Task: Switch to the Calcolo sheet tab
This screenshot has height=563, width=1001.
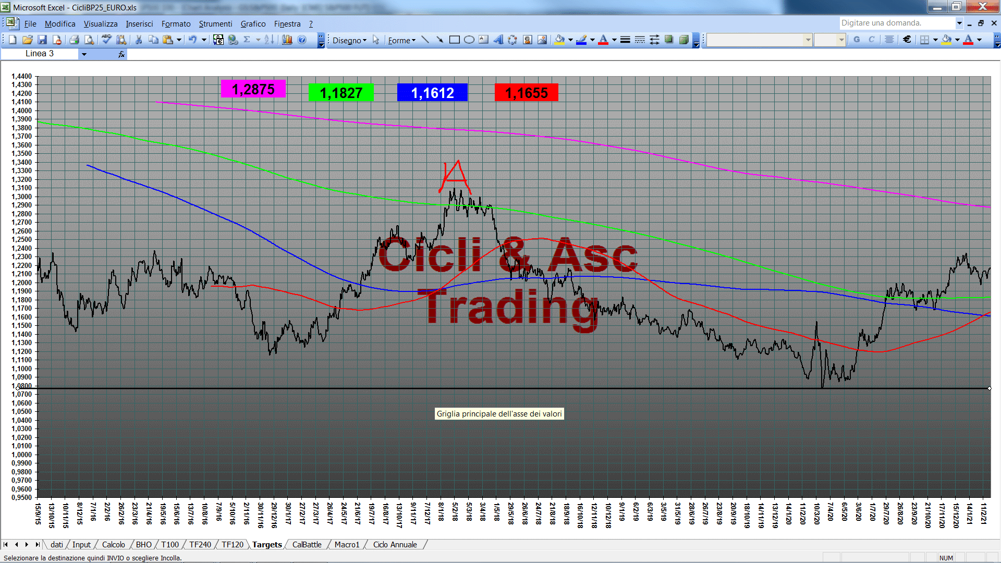Action: [113, 544]
